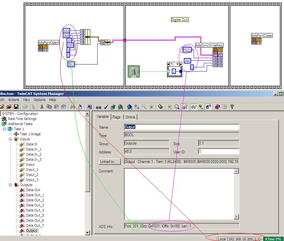
Task: Switch to the Flags tab
Action: 116,117
